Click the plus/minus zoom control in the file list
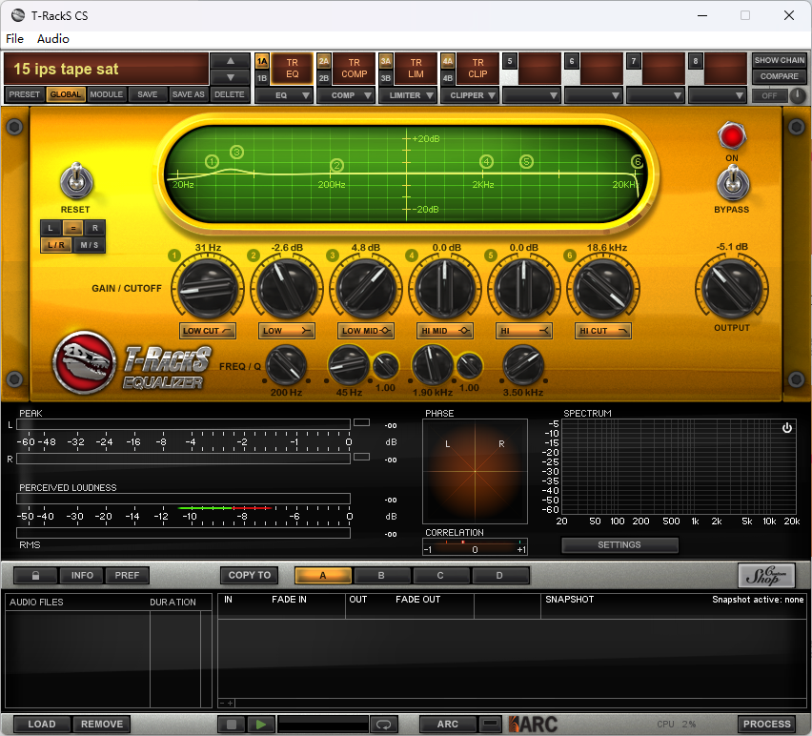This screenshot has width=812, height=736. coord(227,703)
